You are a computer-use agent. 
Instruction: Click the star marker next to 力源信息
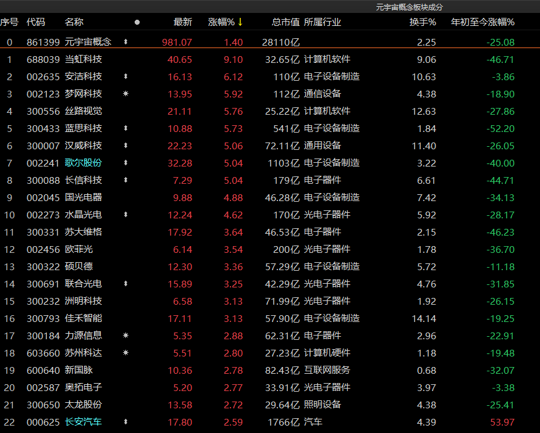tap(126, 336)
